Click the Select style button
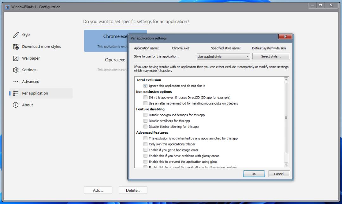Image resolution: width=342 pixels, height=204 pixels. [x=271, y=56]
